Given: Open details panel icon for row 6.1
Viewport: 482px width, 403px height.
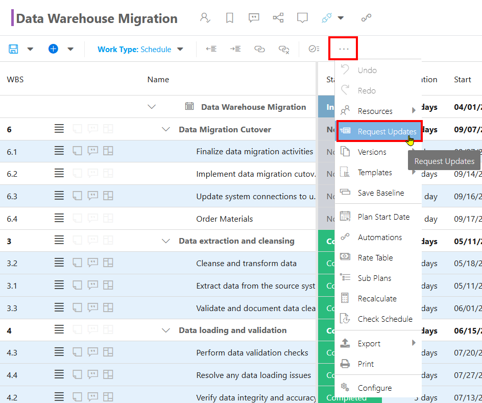Looking at the screenshot, I should point(108,151).
